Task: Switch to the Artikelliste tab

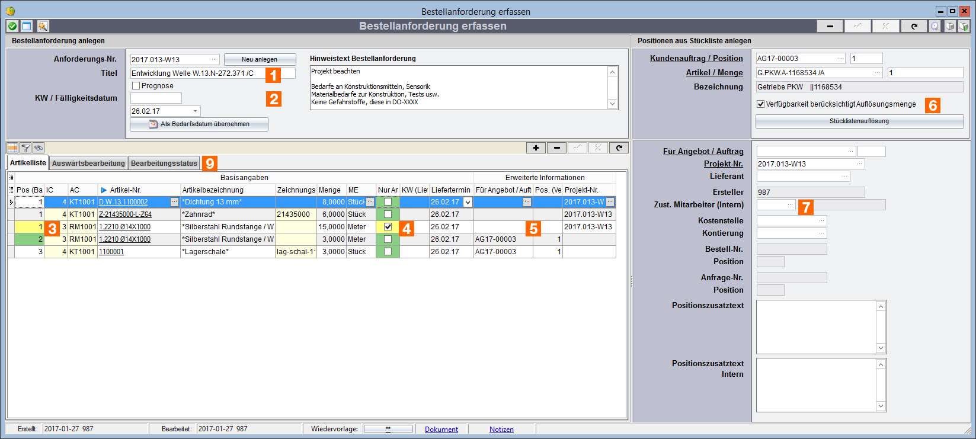Action: point(28,163)
